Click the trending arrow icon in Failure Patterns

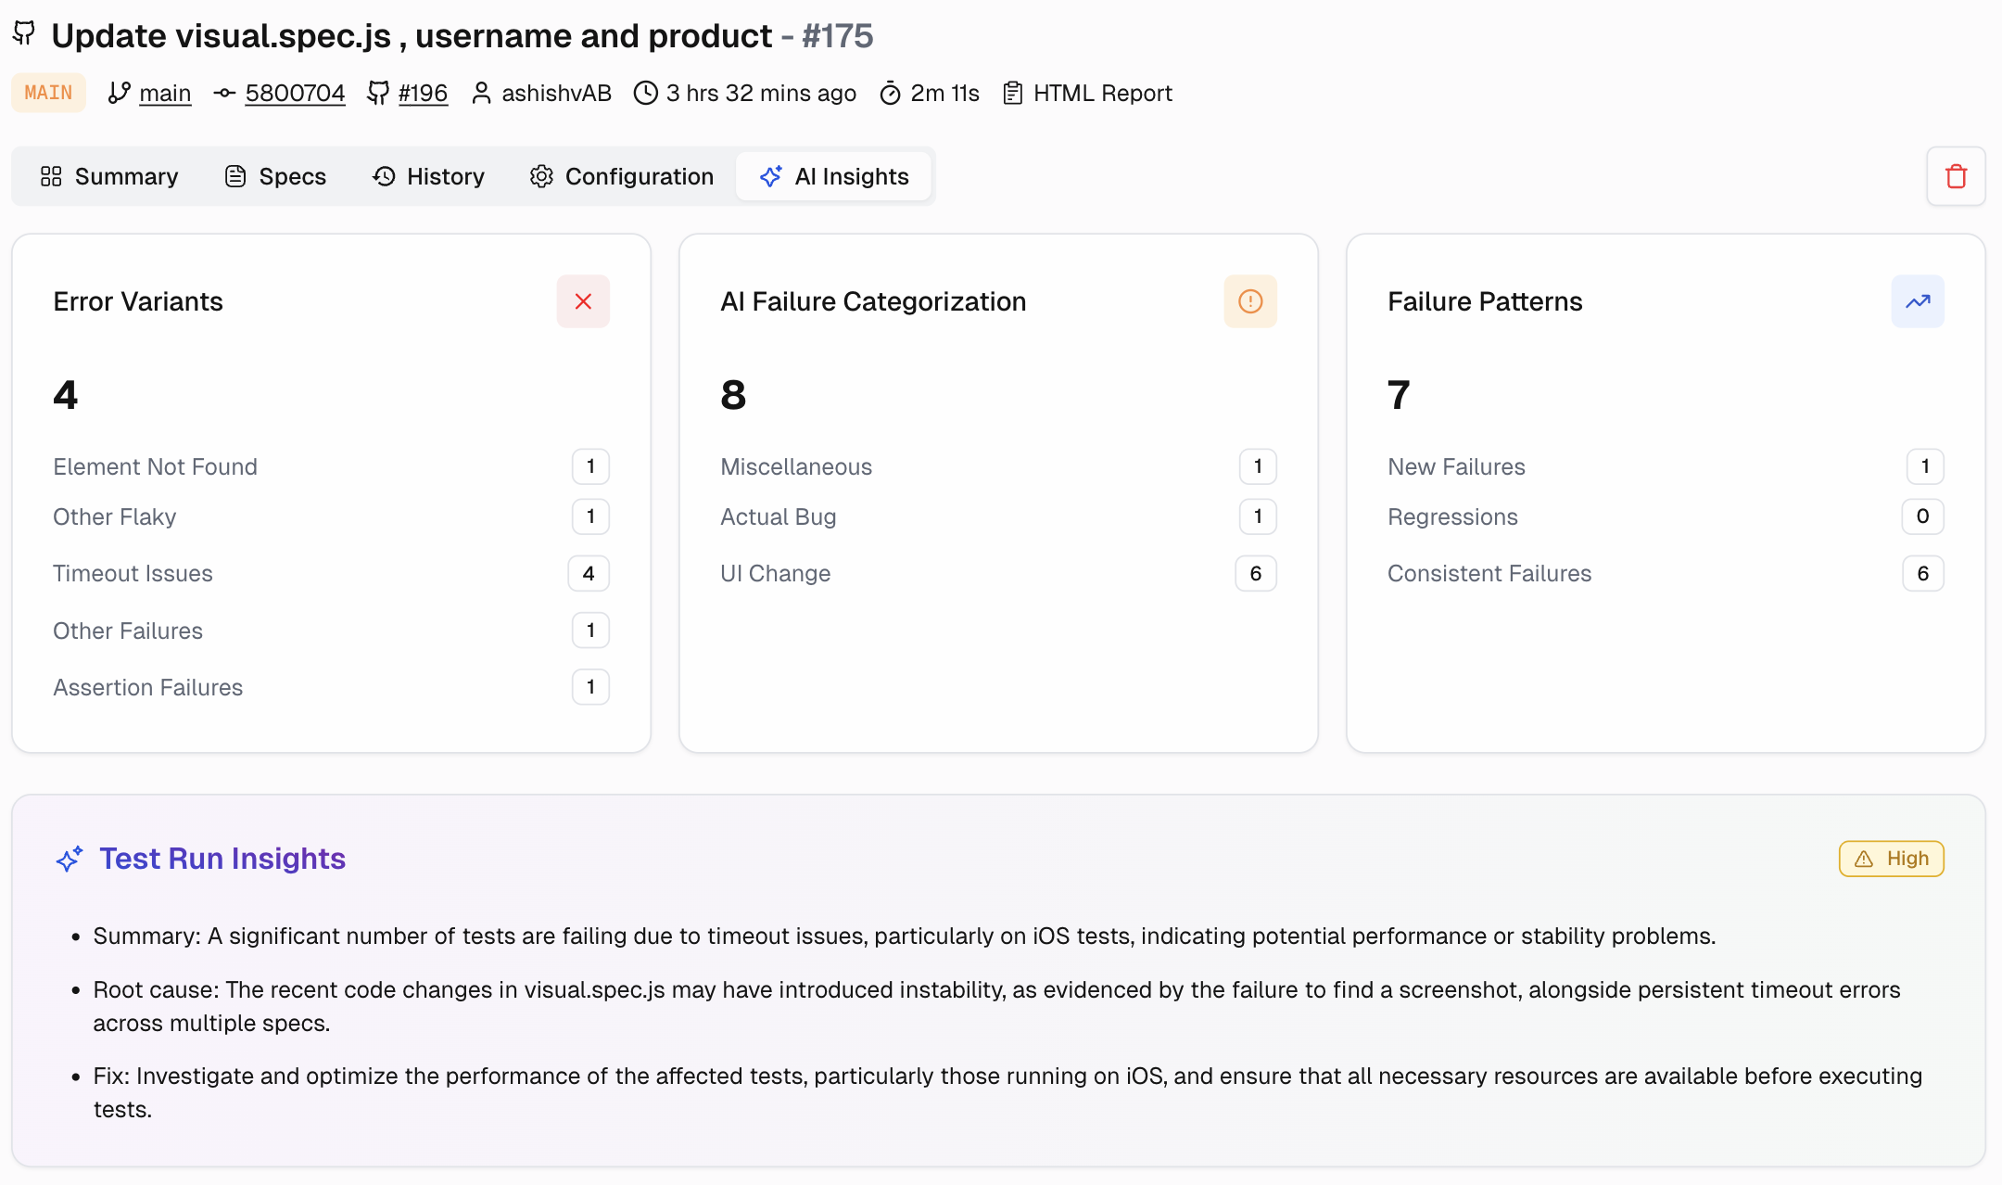(1918, 301)
